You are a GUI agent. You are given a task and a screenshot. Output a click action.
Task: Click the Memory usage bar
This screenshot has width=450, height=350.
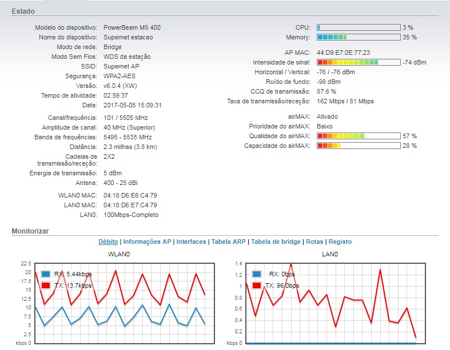[x=358, y=37]
